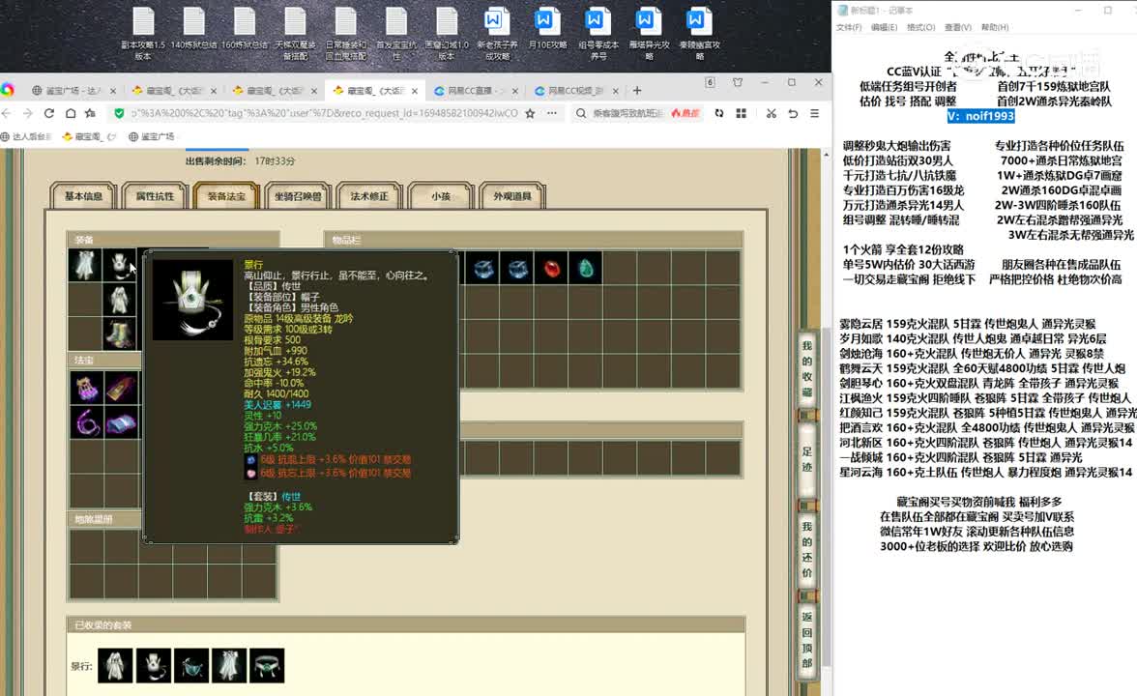
Task: Click the white robe in first equipment slot
Action: click(x=85, y=265)
